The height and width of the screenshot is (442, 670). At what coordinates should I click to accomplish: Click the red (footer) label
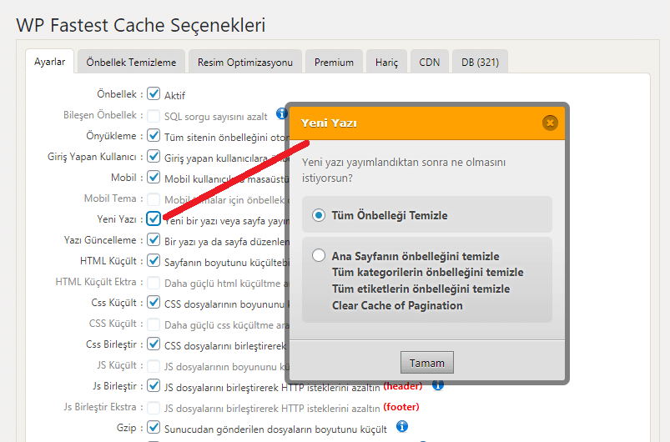coord(401,407)
